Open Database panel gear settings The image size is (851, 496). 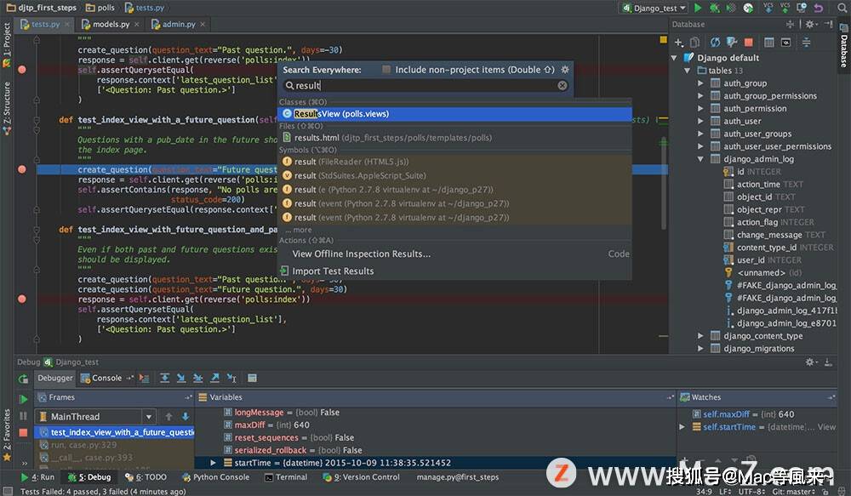810,24
